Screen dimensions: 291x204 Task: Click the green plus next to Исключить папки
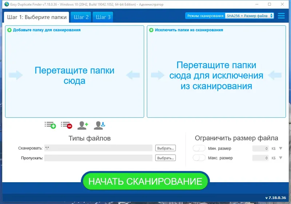click(x=151, y=30)
